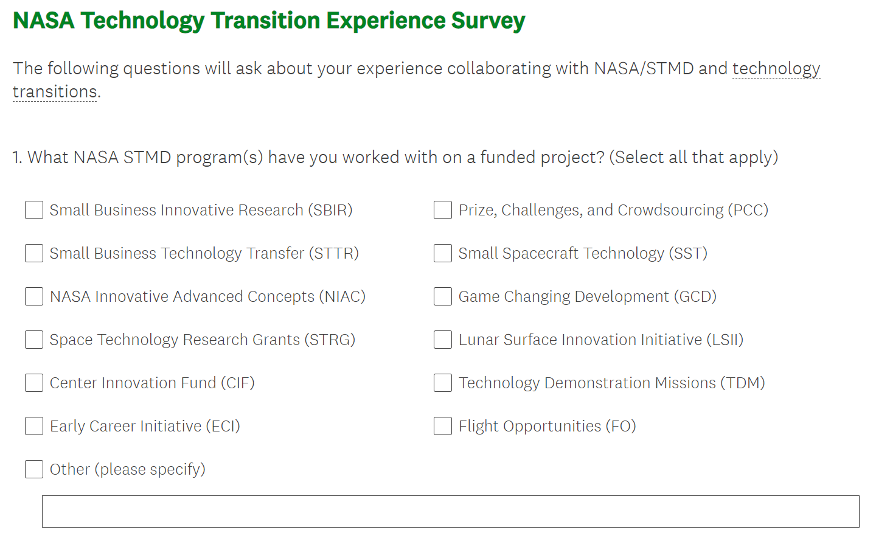Viewport: 876px width, 541px height.
Task: Click the Game Changing Development label text
Action: (587, 296)
